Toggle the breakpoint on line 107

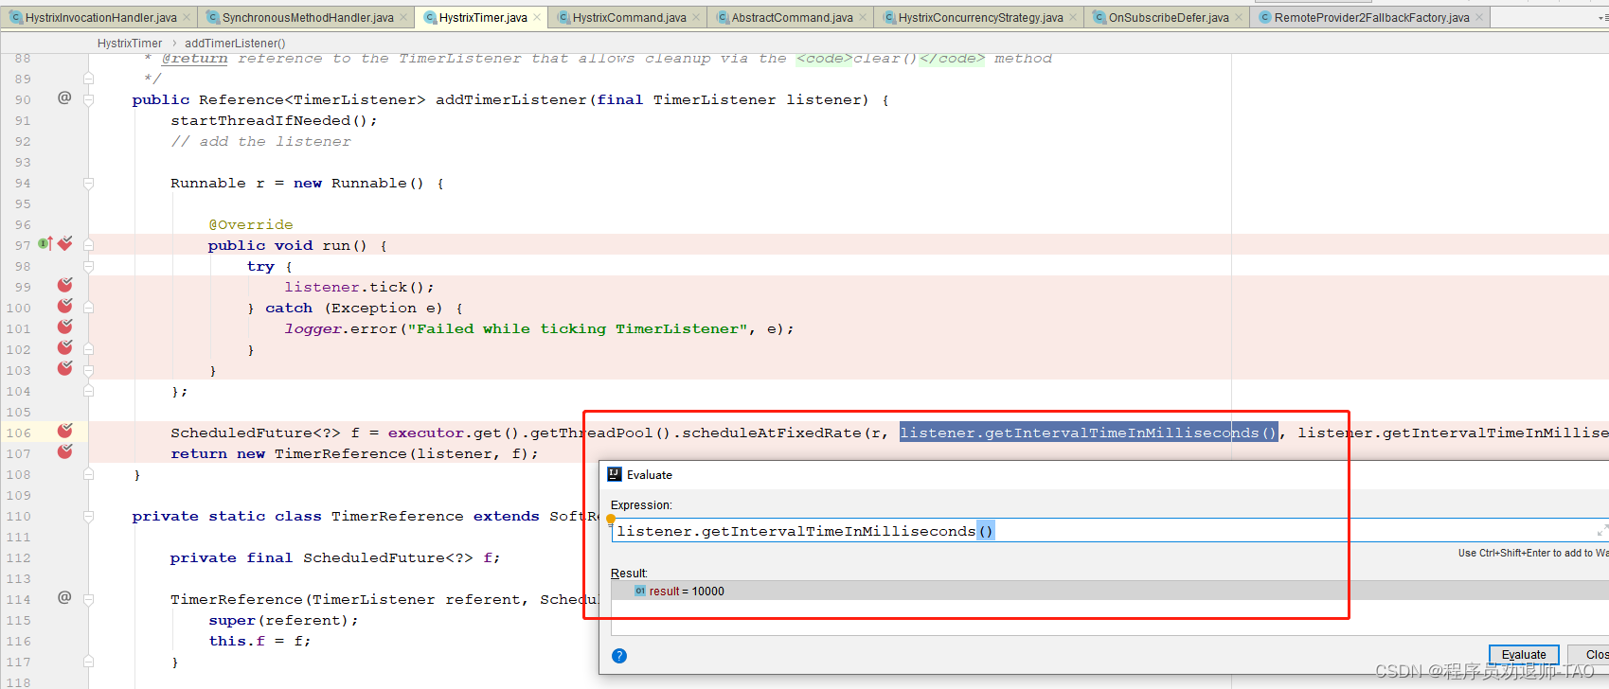[64, 452]
